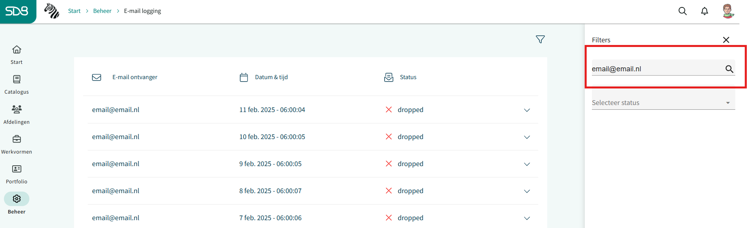The width and height of the screenshot is (747, 228).
Task: Click the Beheer breadcrumb link
Action: 102,11
